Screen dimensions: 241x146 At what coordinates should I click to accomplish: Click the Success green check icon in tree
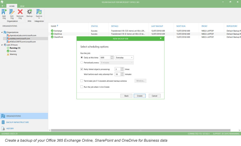(8, 51)
